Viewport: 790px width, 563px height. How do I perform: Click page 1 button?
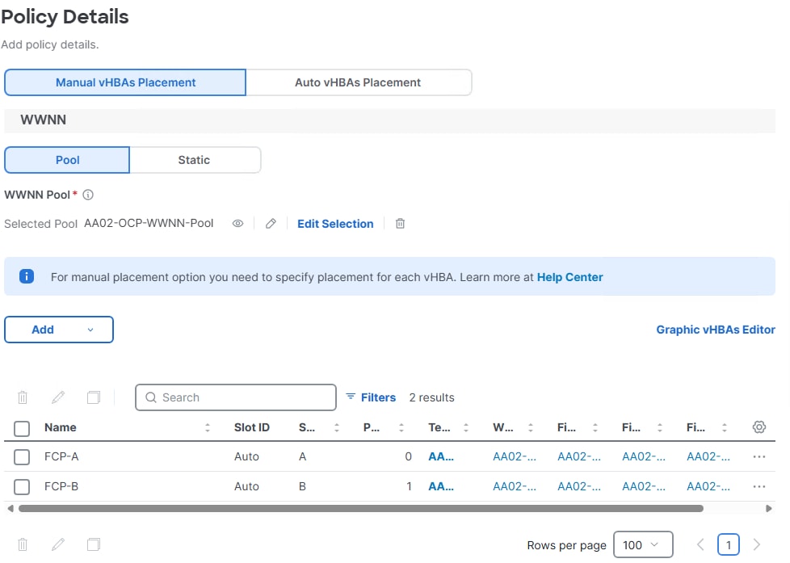tap(729, 544)
